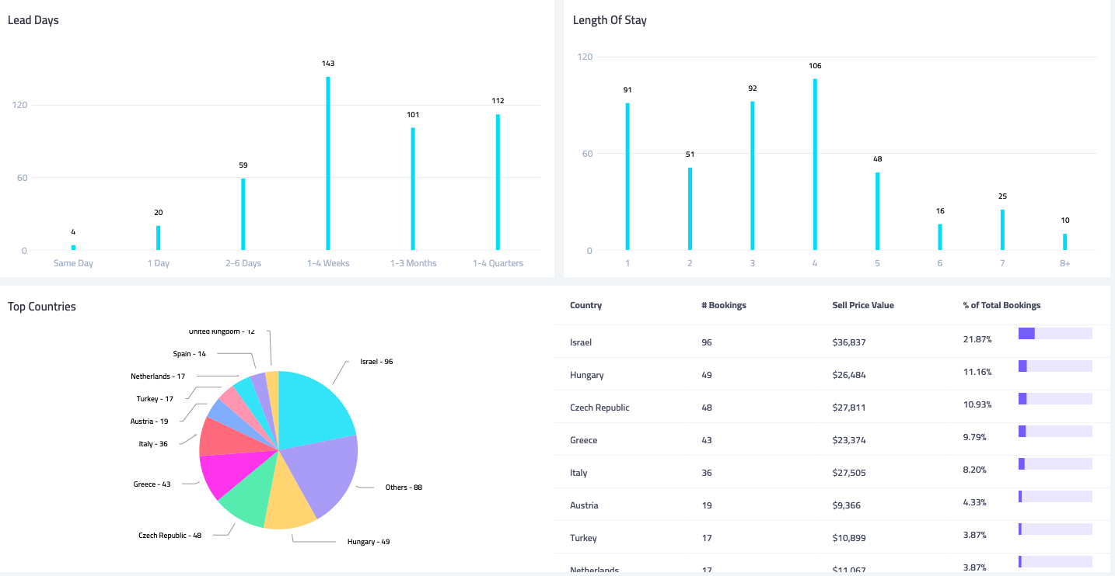Sort table by # Bookings header
The image size is (1115, 576).
point(724,305)
